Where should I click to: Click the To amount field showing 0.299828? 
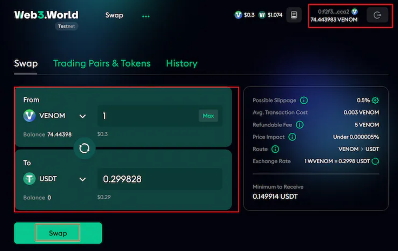pyautogui.click(x=160, y=179)
